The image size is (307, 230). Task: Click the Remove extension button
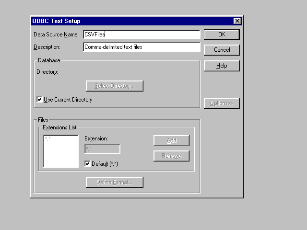click(171, 156)
